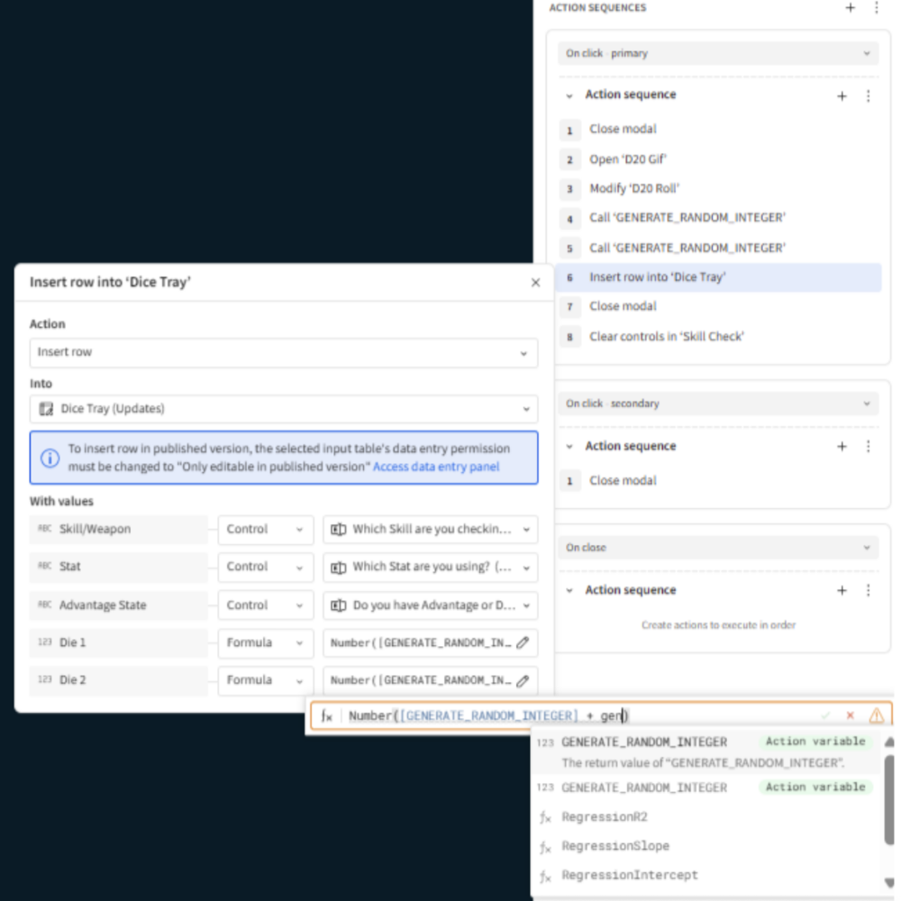901x901 pixels.
Task: Choose RegressionSlope from autocomplete suggestions
Action: tap(615, 846)
